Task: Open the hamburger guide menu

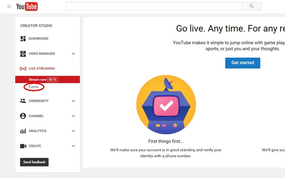Action: coord(9,6)
